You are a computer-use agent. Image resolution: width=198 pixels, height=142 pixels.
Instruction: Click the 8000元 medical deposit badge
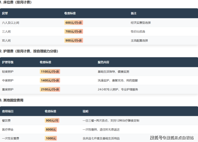51,130
